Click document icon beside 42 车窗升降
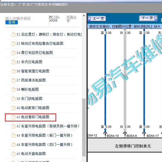The image size is (162, 162). click(14, 126)
